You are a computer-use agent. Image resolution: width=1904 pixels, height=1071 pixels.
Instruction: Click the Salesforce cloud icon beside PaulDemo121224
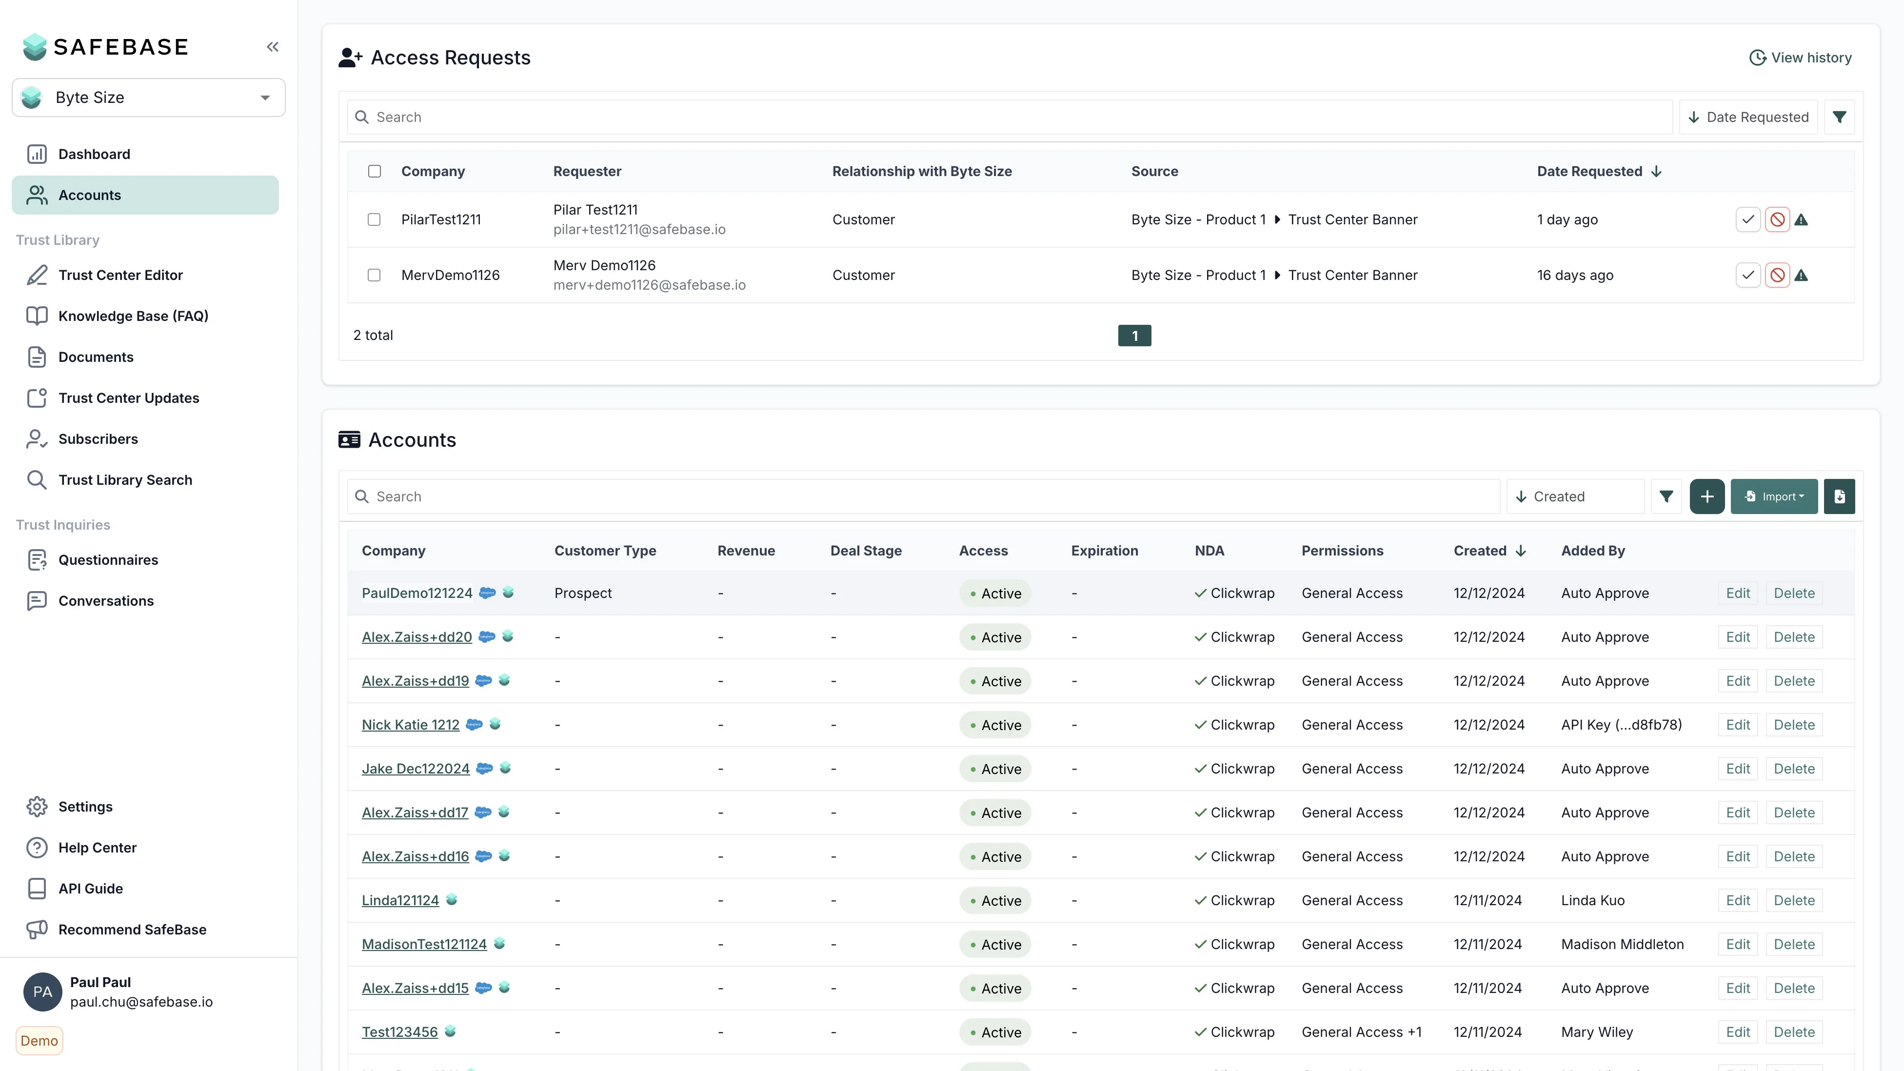487,593
